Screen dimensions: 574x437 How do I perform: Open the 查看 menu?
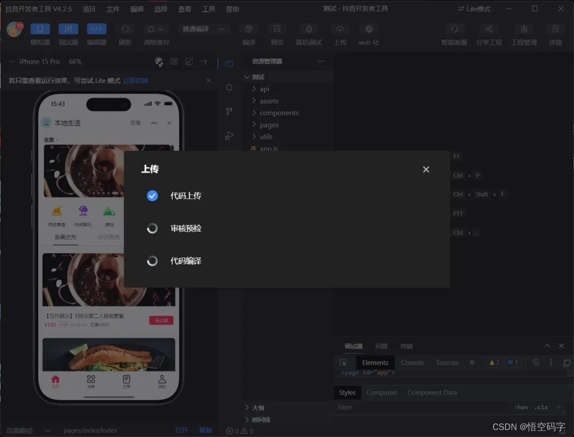[x=184, y=9]
